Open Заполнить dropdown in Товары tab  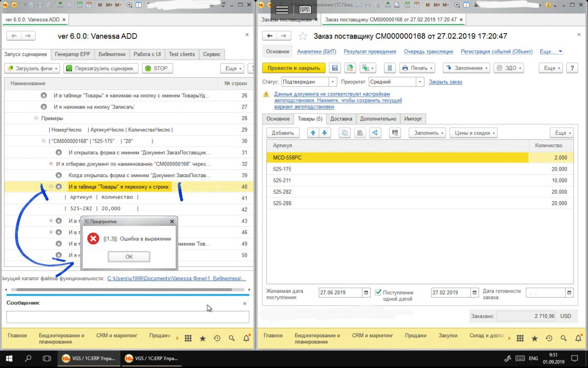click(427, 133)
